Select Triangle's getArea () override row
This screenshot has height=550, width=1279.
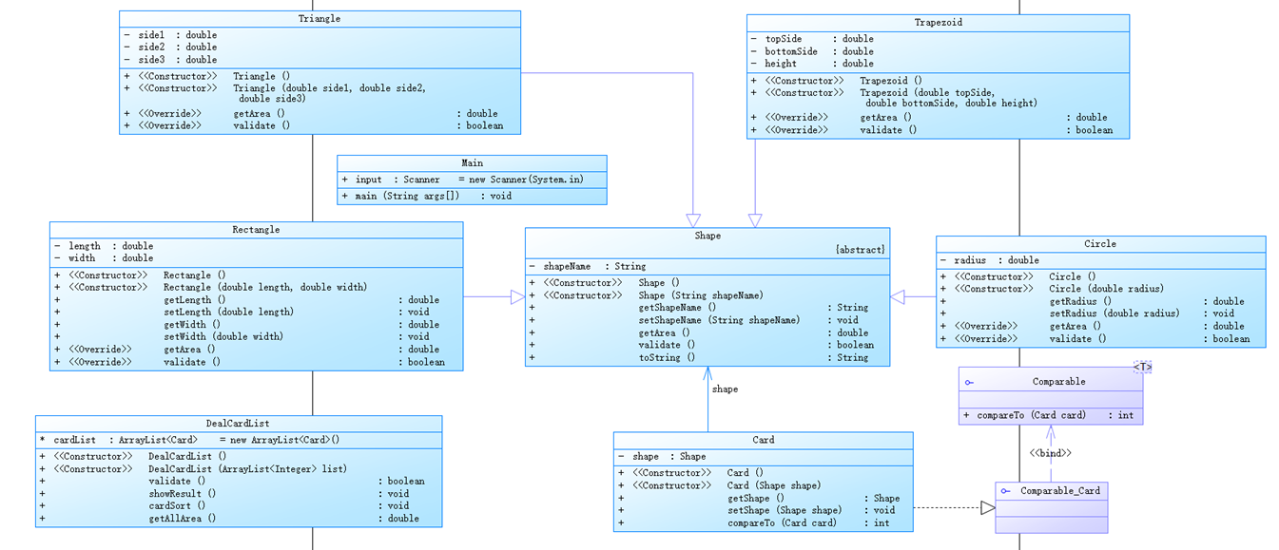pyautogui.click(x=311, y=114)
